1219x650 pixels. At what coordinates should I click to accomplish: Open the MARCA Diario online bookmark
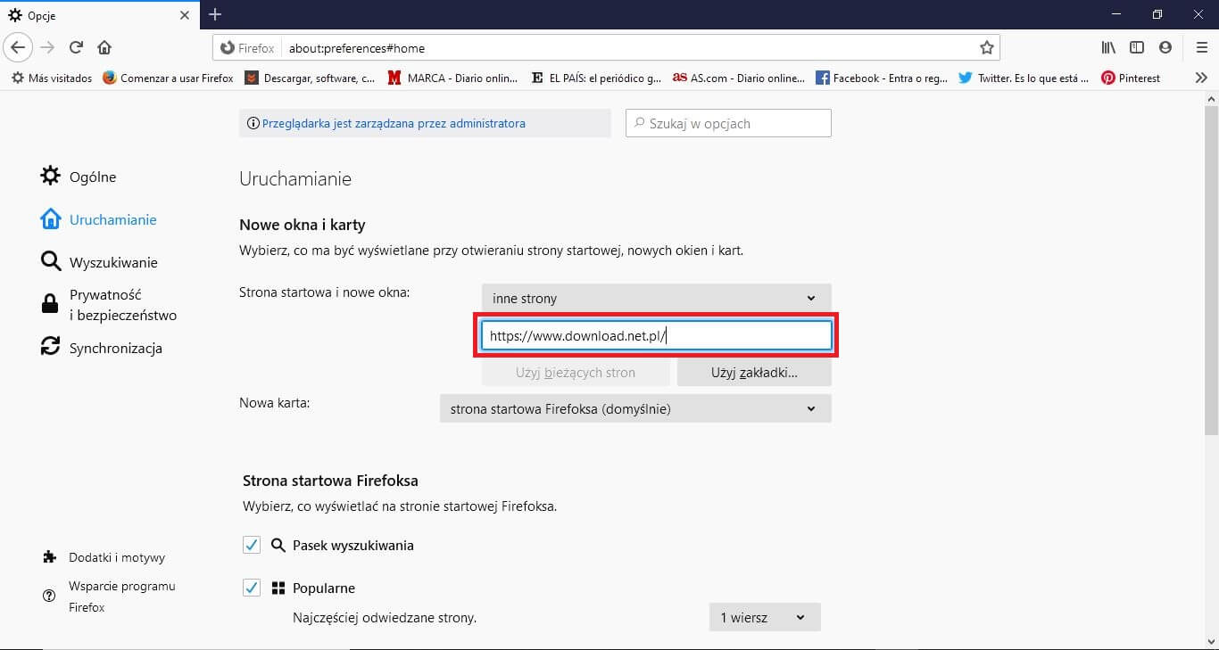point(452,78)
